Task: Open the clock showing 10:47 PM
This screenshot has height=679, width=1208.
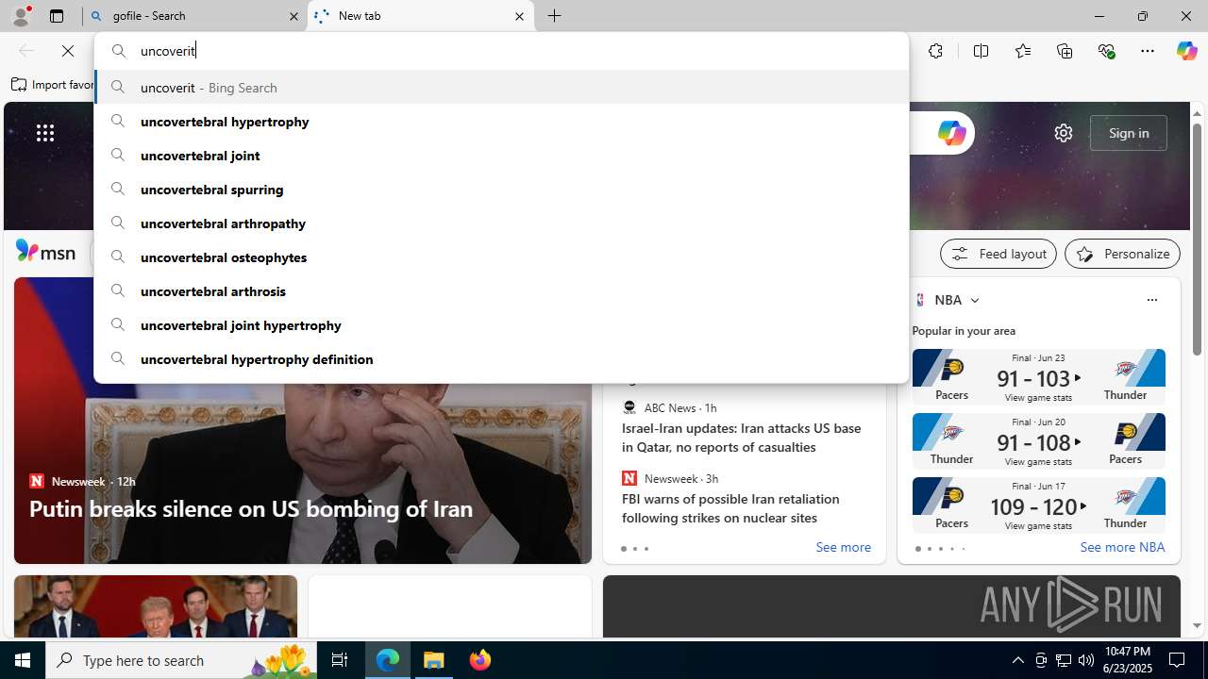Action: pos(1127,660)
